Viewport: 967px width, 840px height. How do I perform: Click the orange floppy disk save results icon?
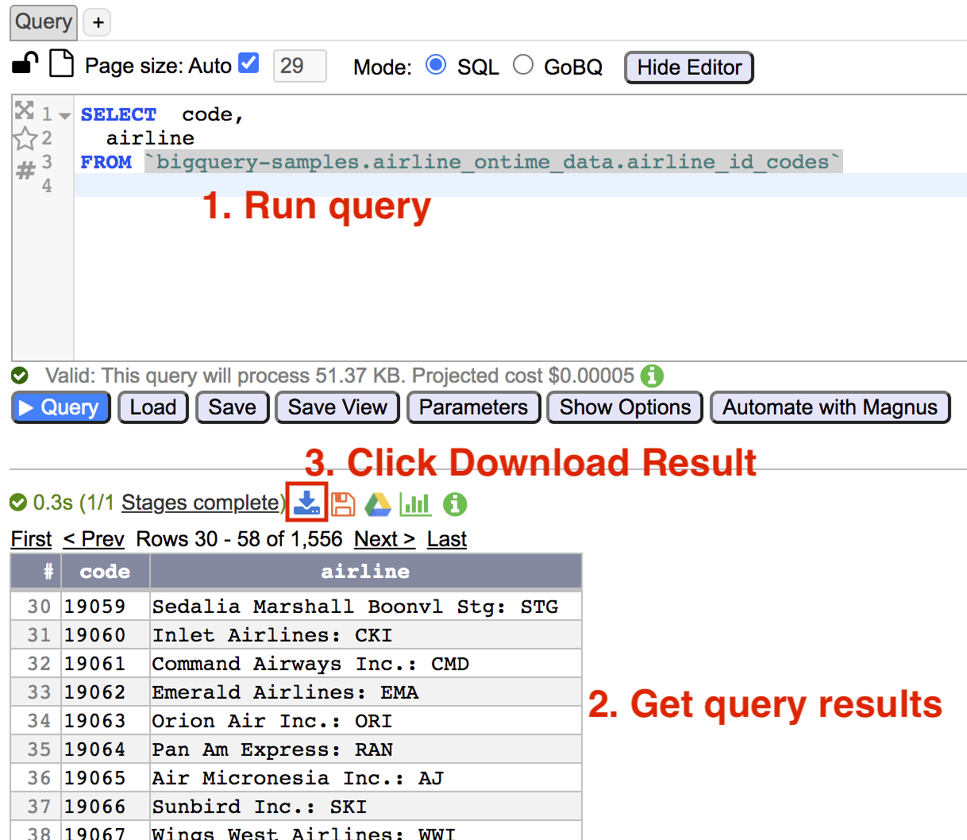[x=343, y=504]
